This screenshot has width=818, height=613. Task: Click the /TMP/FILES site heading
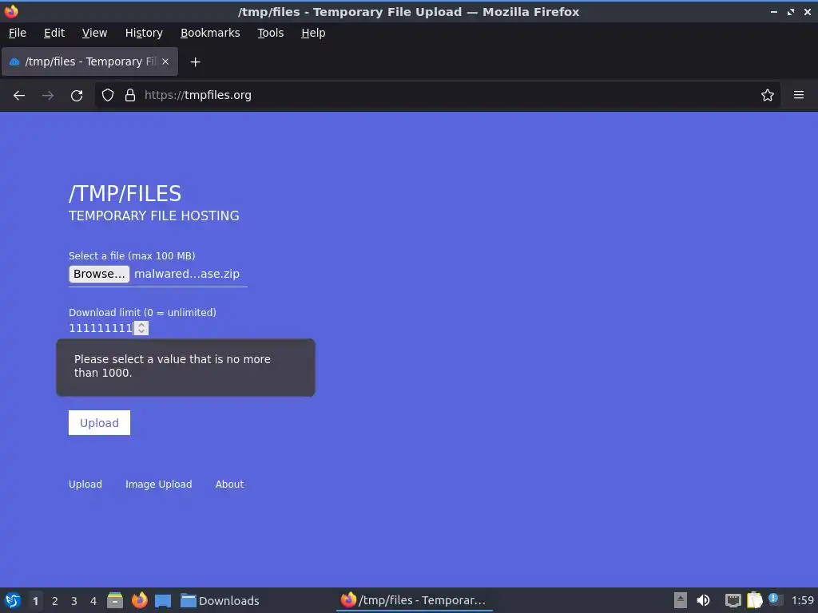point(125,194)
